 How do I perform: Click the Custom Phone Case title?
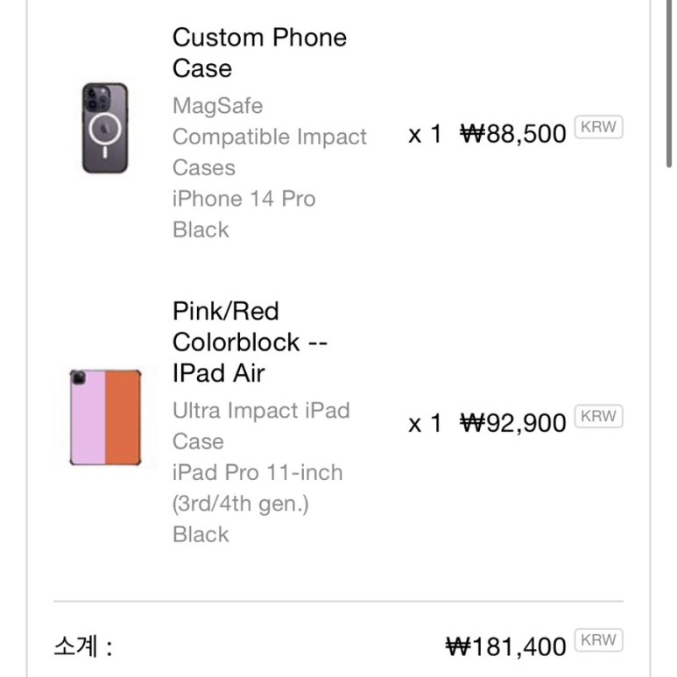click(x=259, y=53)
